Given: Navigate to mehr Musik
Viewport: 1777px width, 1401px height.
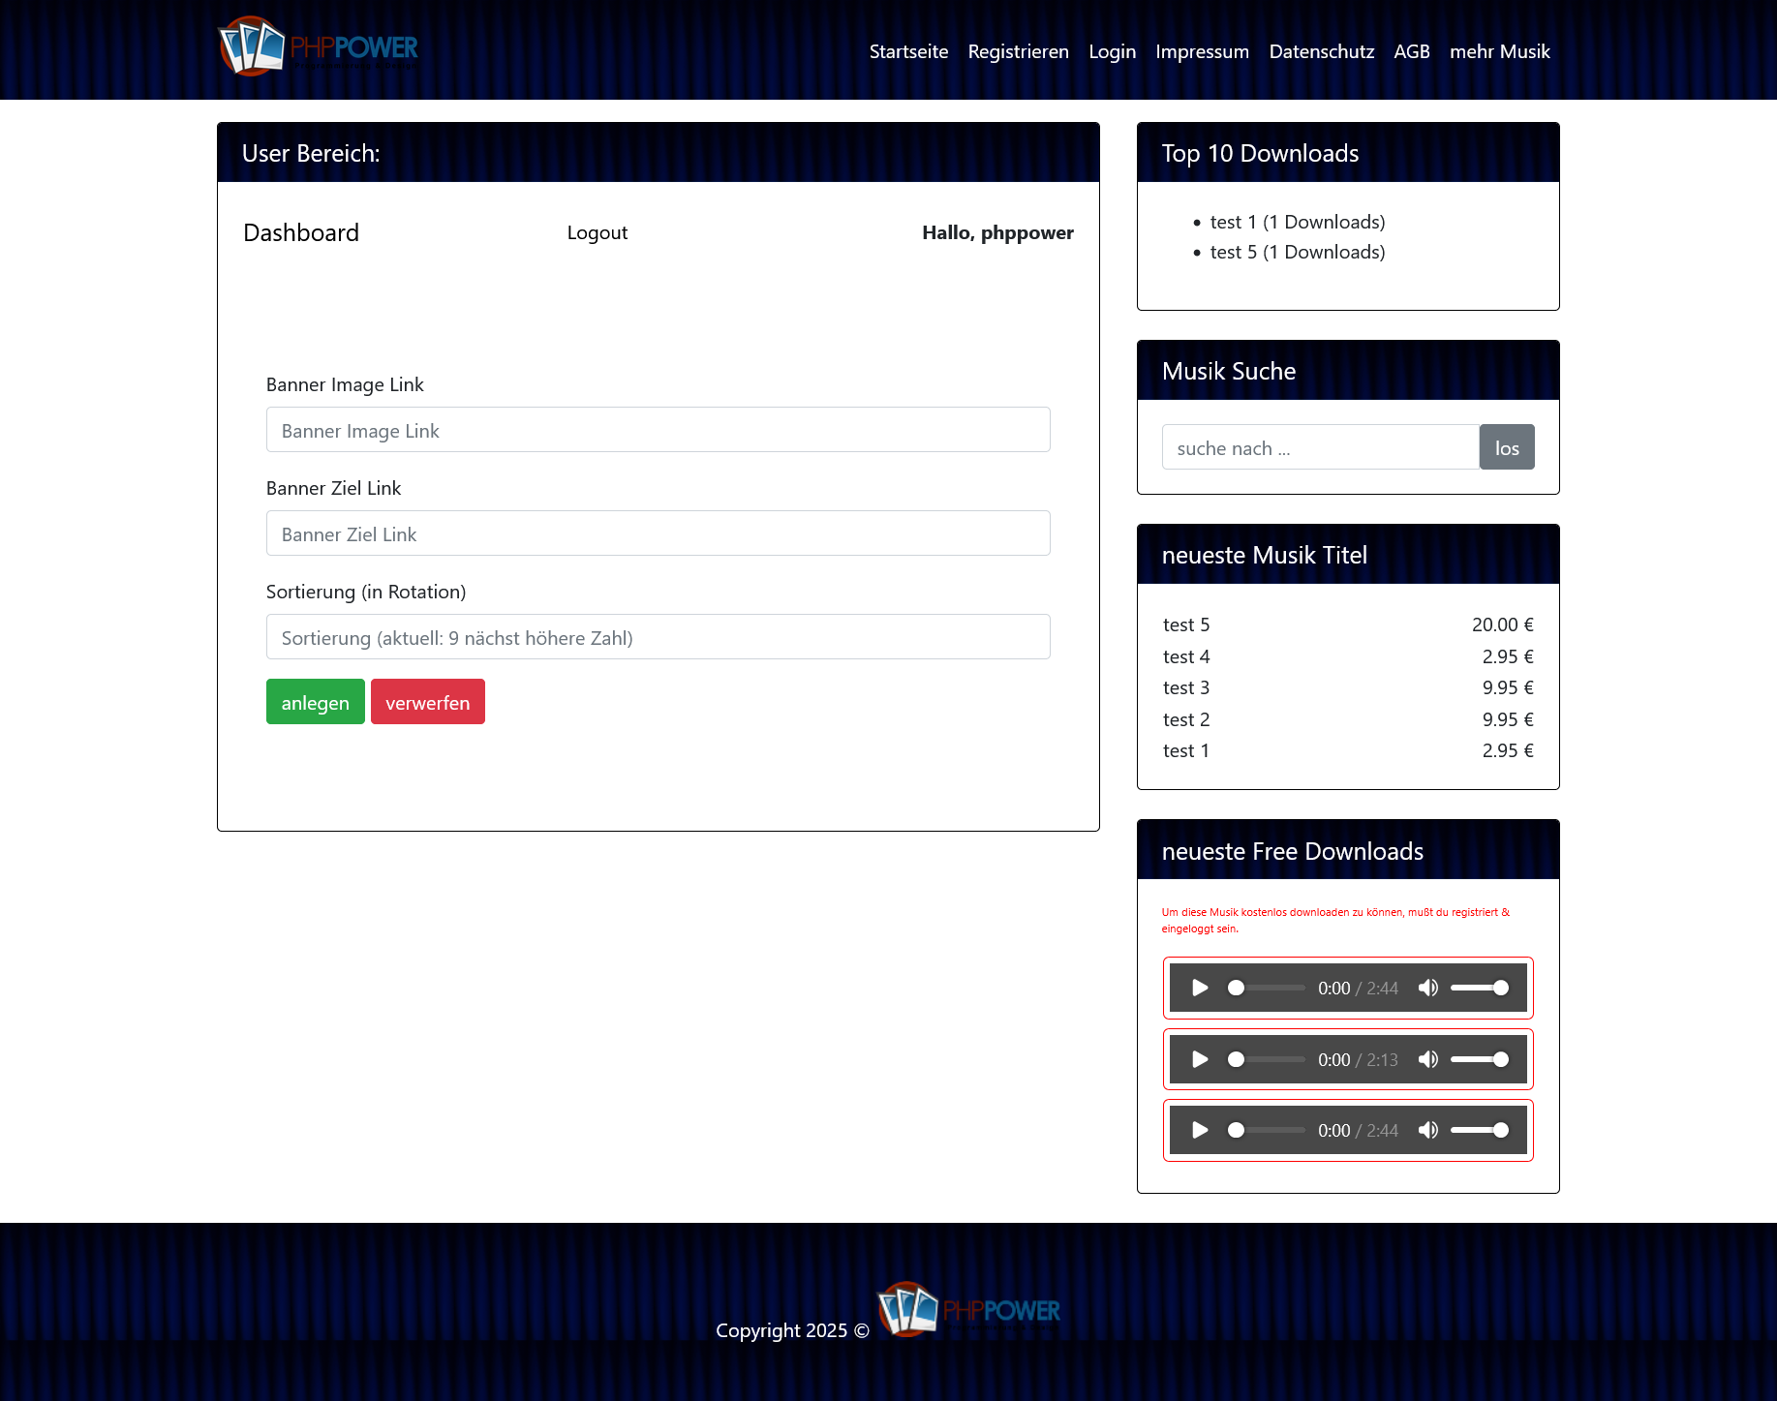Looking at the screenshot, I should 1499,51.
